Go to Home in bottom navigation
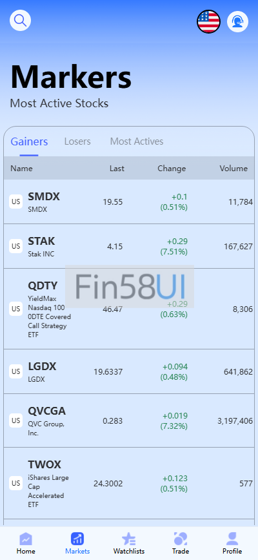258x560 pixels. coord(26,543)
